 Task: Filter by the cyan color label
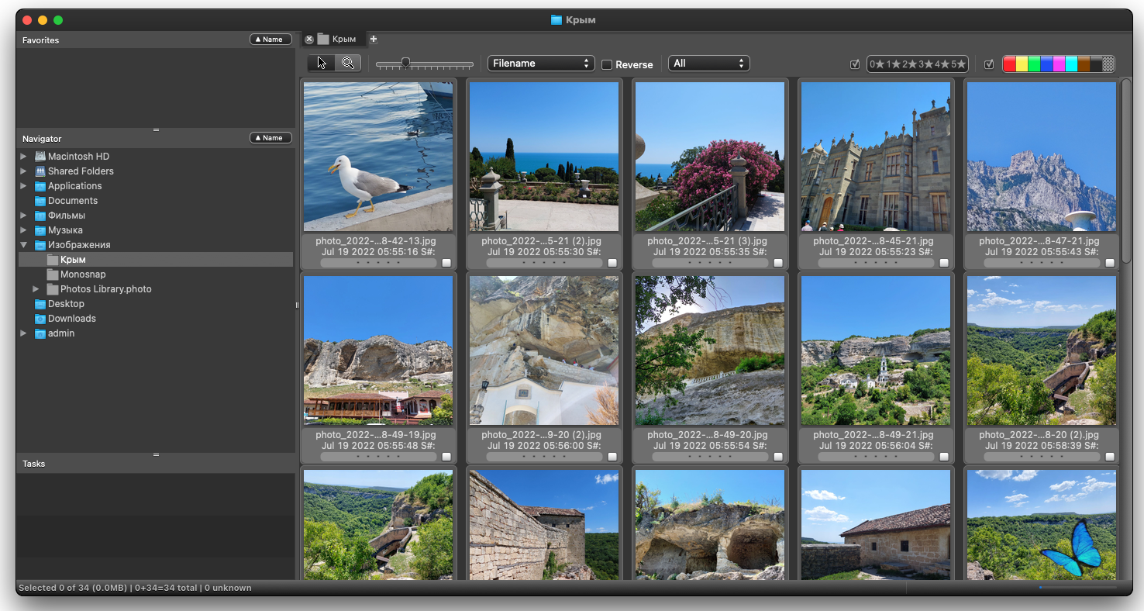1071,64
